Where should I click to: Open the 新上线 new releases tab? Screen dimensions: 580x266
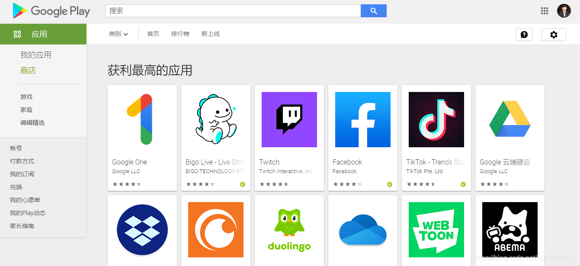[211, 34]
